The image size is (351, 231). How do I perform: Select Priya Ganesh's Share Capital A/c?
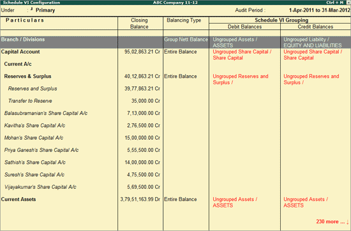(x=41, y=150)
